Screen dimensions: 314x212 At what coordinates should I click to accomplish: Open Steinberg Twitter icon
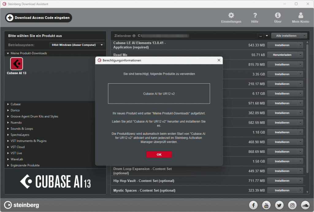point(279,205)
